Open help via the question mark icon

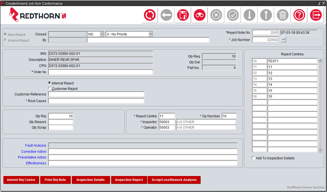pos(299,15)
